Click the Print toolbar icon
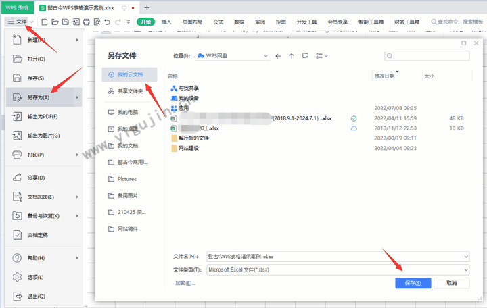Screen dimensions: 487x308 87,22
